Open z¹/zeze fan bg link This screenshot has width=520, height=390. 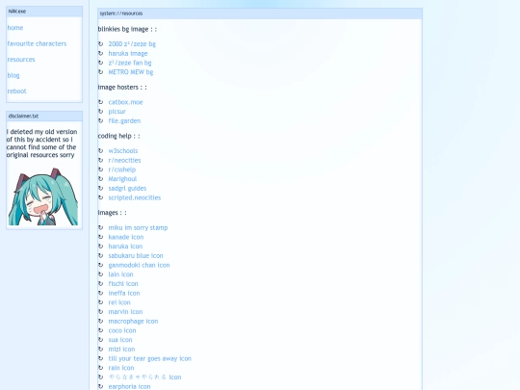(x=130, y=63)
